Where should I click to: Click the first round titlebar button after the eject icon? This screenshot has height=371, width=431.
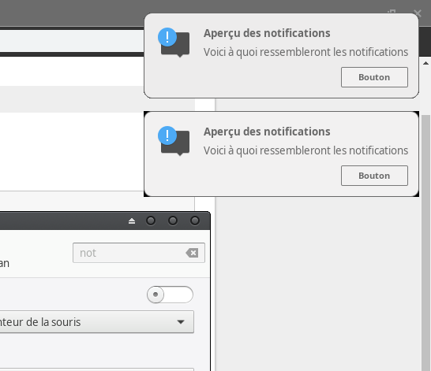click(151, 221)
